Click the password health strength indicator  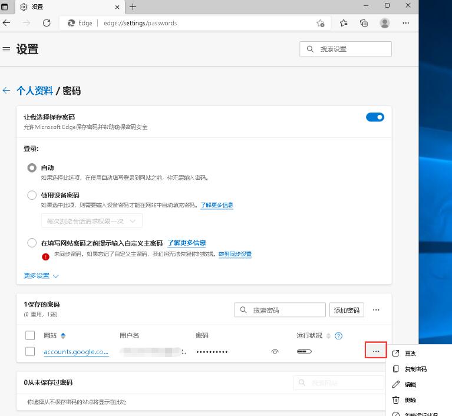point(305,351)
